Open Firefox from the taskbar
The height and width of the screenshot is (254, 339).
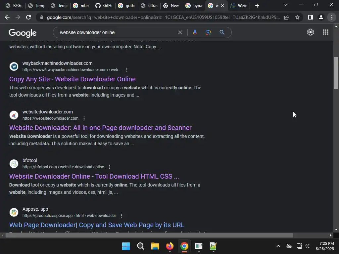170,246
